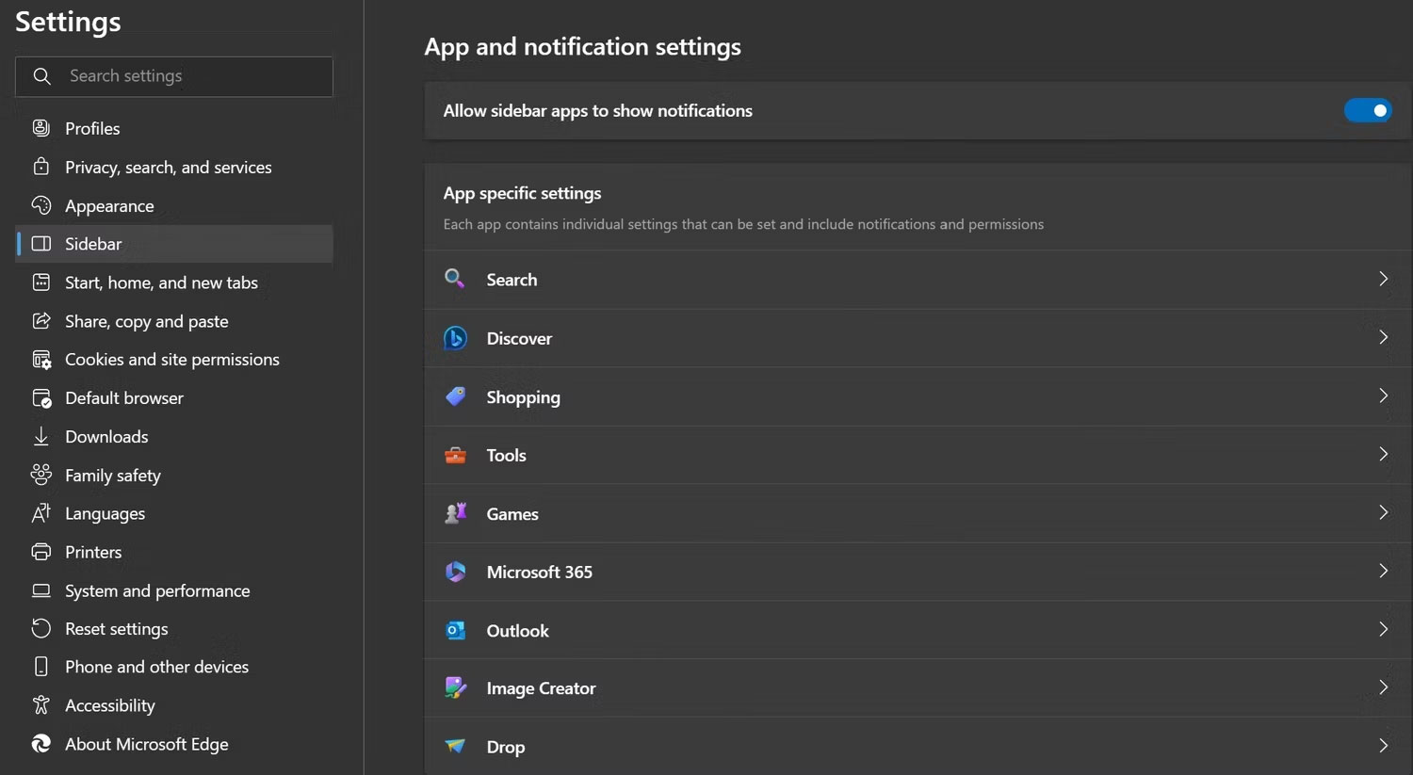This screenshot has width=1413, height=775.
Task: Click the Privacy lock icon
Action: (41, 167)
